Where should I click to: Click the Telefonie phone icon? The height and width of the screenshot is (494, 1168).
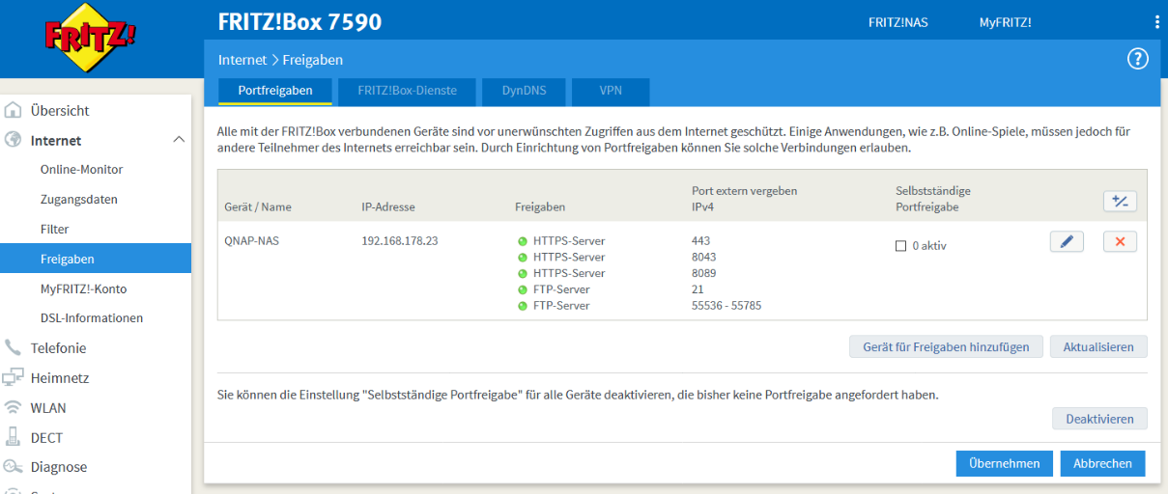[x=14, y=348]
